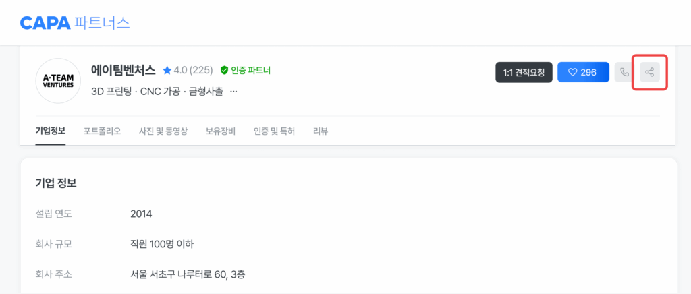This screenshot has height=294, width=691.
Task: Click the CAPA 파트너스 logo
Action: (75, 22)
